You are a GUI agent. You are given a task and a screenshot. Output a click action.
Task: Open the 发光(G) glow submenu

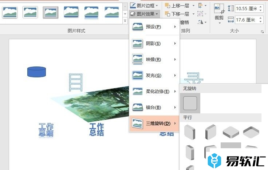(x=154, y=75)
